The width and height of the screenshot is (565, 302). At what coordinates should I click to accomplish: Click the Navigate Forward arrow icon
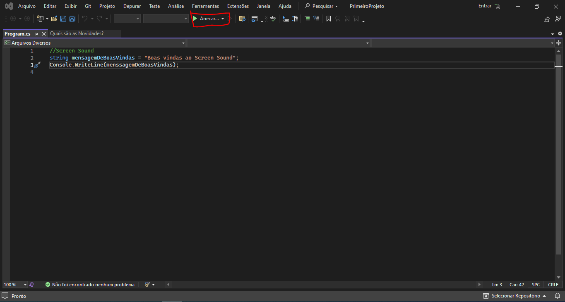click(x=27, y=19)
